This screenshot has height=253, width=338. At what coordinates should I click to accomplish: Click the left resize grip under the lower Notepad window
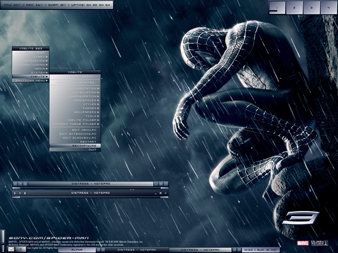pyautogui.click(x=17, y=197)
